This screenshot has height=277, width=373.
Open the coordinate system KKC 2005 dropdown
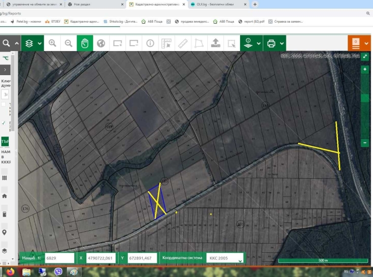coord(225,258)
